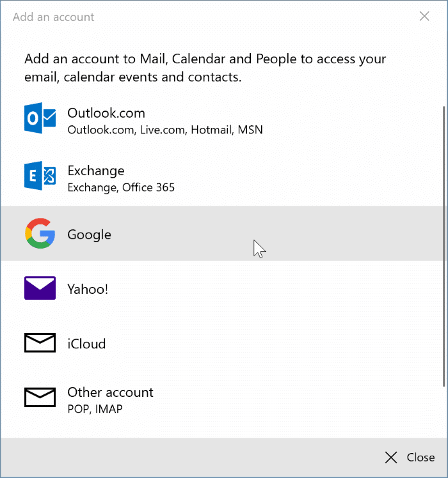The height and width of the screenshot is (478, 448).
Task: Close the dialog using title bar X
Action: [424, 16]
